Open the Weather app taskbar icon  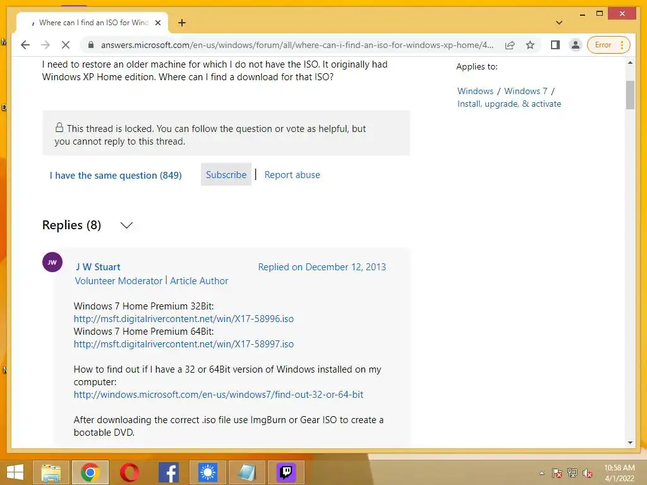pos(207,472)
